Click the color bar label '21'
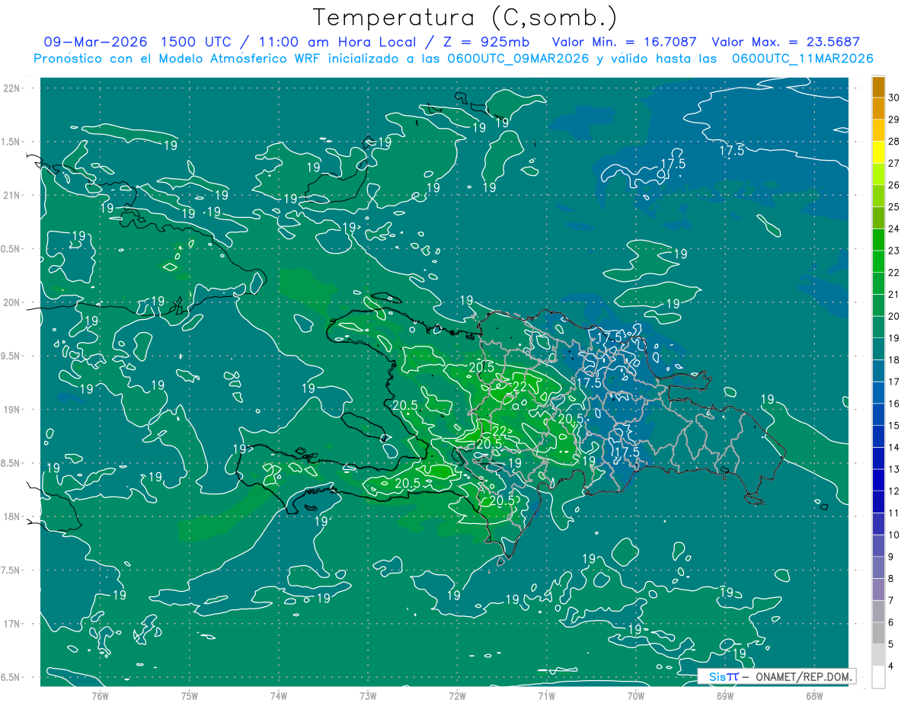 click(x=893, y=295)
